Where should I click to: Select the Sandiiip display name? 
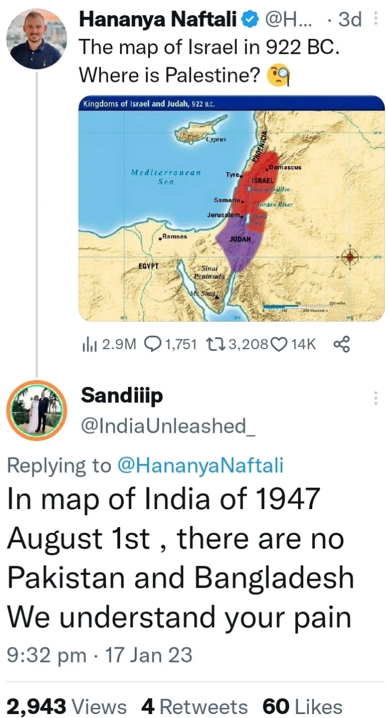tap(122, 396)
